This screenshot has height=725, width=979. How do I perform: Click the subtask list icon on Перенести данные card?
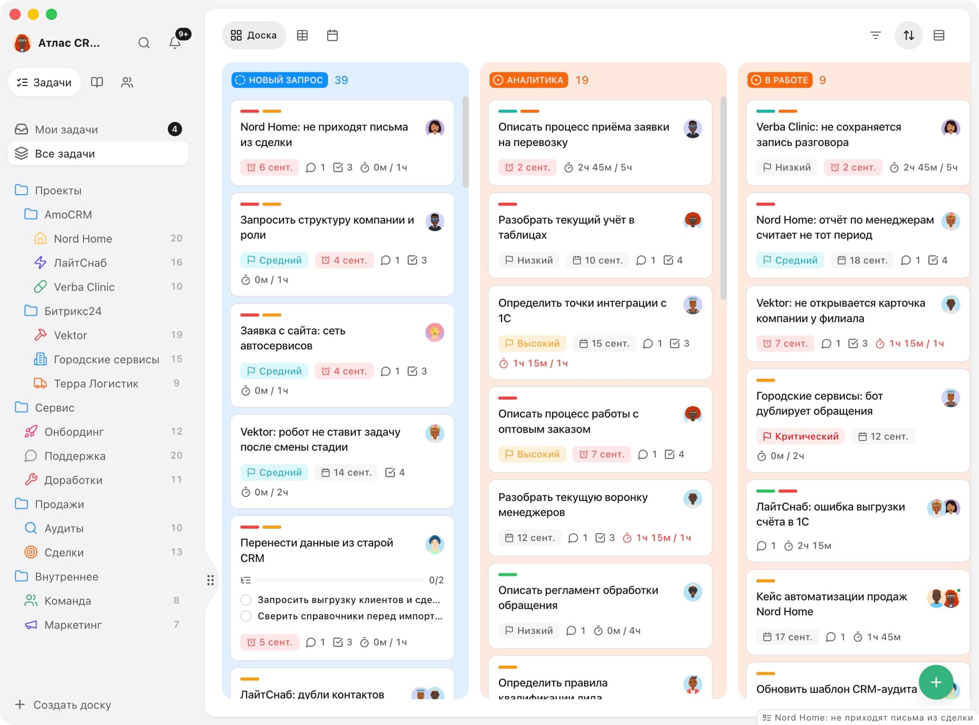pyautogui.click(x=246, y=580)
